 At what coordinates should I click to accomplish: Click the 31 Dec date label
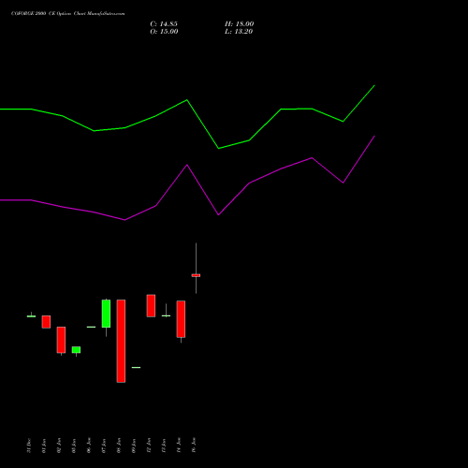point(29,446)
